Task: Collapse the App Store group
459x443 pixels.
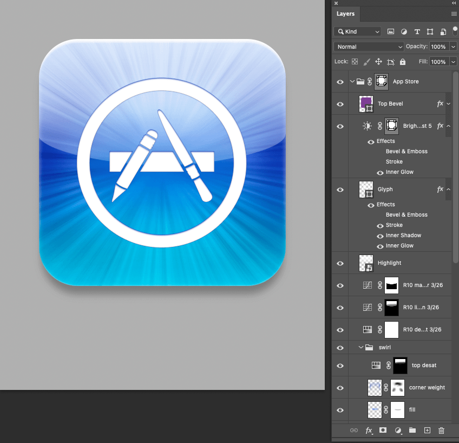Action: [x=352, y=82]
